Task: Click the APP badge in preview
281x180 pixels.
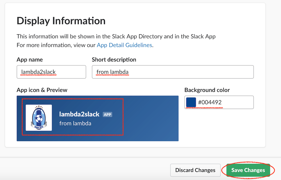Action: click(107, 115)
